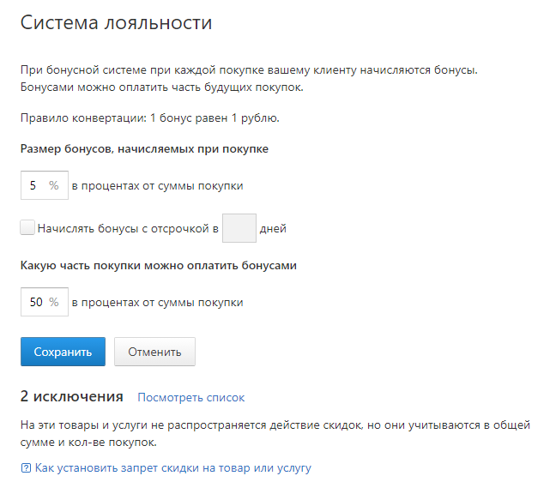Click the Начислять бонусы с отсрочкой label

click(128, 229)
